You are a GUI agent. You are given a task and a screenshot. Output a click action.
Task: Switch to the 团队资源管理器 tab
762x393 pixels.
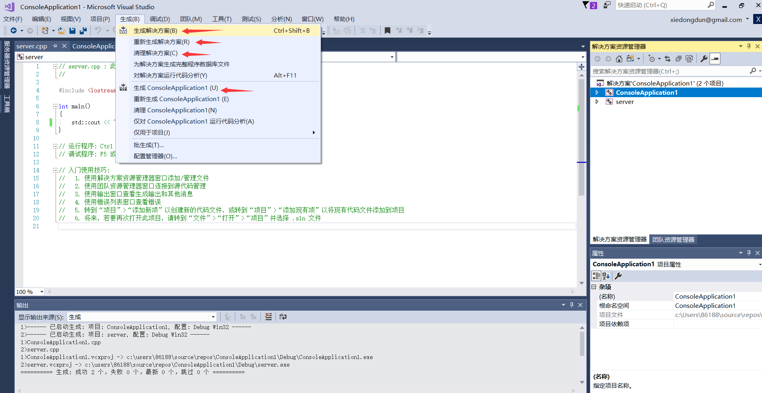(x=673, y=239)
